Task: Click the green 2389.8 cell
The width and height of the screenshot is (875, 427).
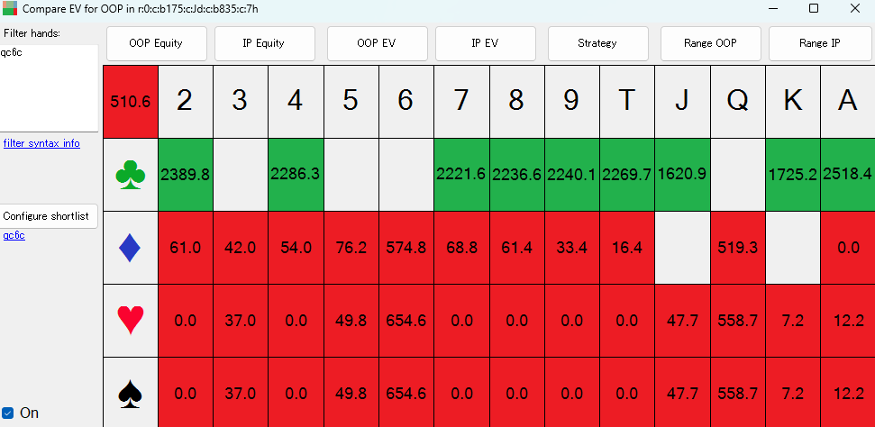Action: [x=186, y=175]
